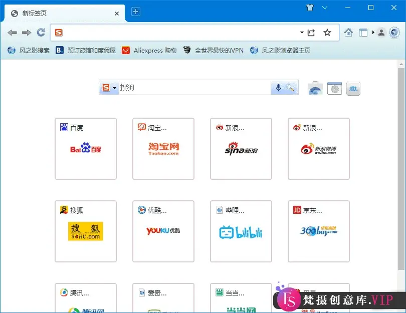Open the 百度 speed dial tile
The height and width of the screenshot is (313, 406).
[86, 149]
